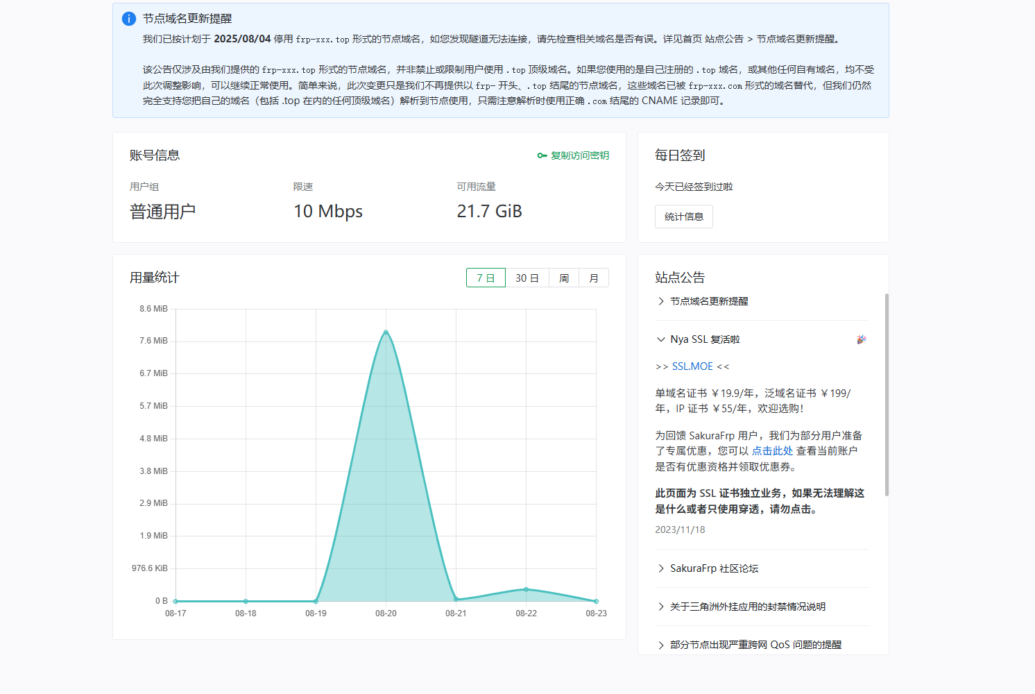Expand the SakuraFrp 社区论坛 entry
Viewport: 1035px width, 694px height.
pyautogui.click(x=714, y=568)
